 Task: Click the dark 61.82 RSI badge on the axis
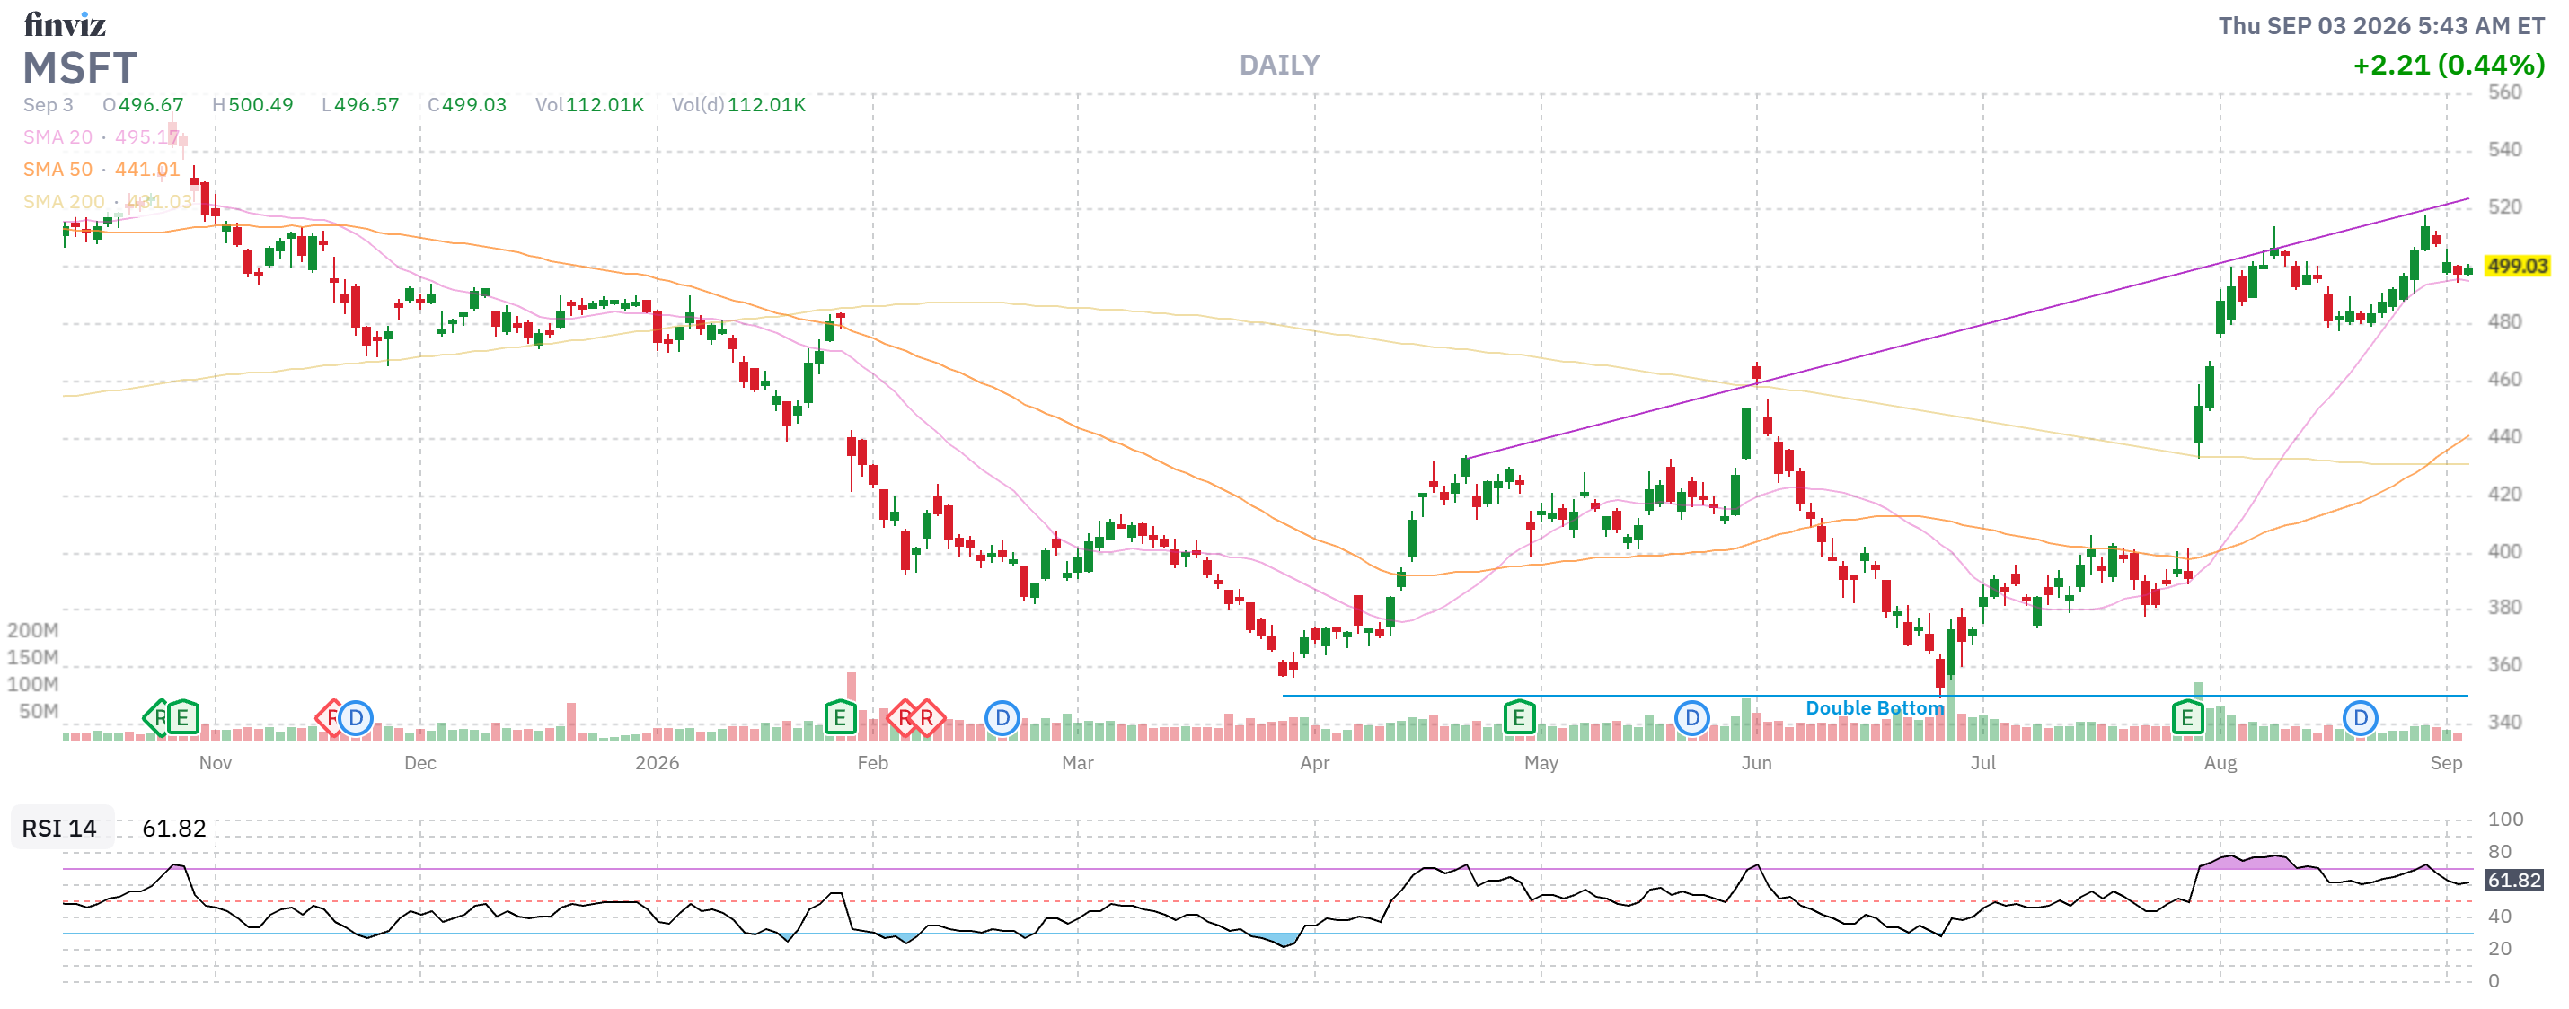point(2514,881)
